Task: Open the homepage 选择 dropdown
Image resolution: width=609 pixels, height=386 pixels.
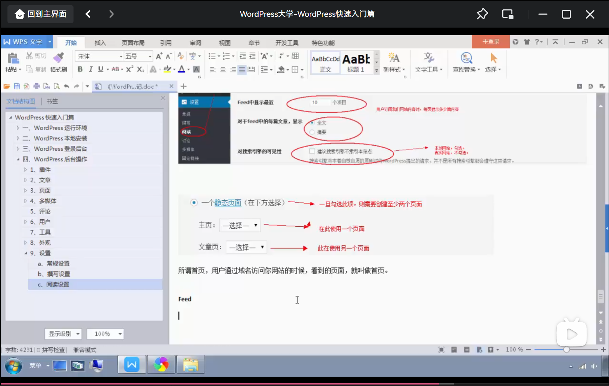Action: click(x=240, y=225)
